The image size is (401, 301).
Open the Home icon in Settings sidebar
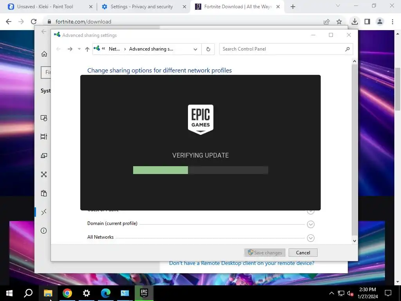[44, 54]
